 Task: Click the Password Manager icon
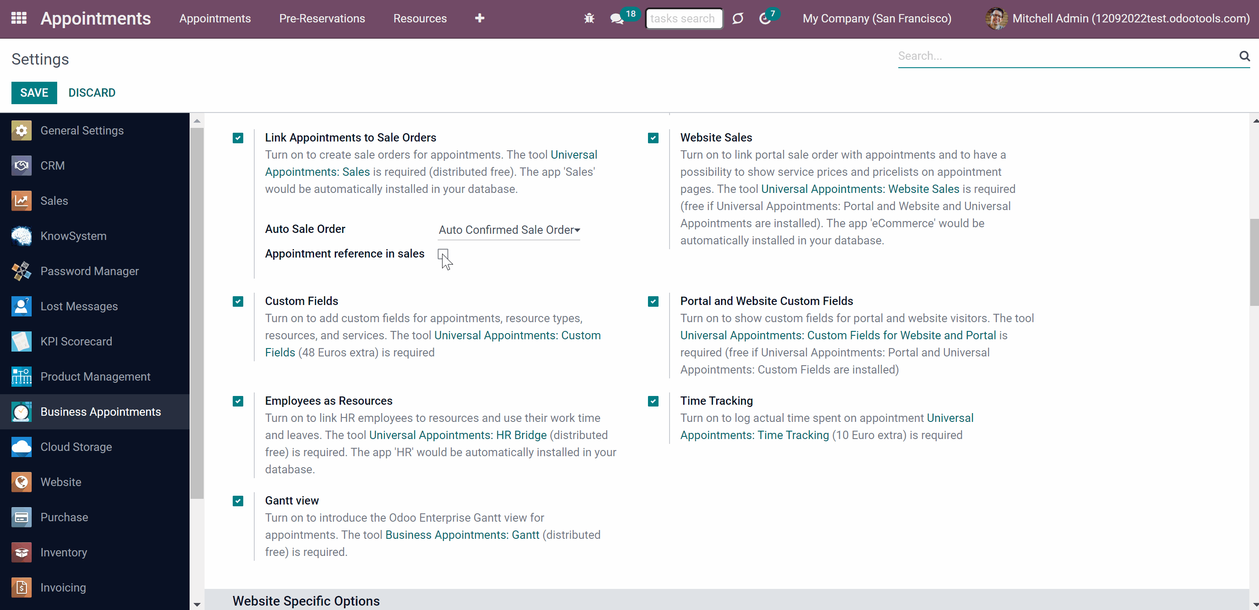(22, 271)
